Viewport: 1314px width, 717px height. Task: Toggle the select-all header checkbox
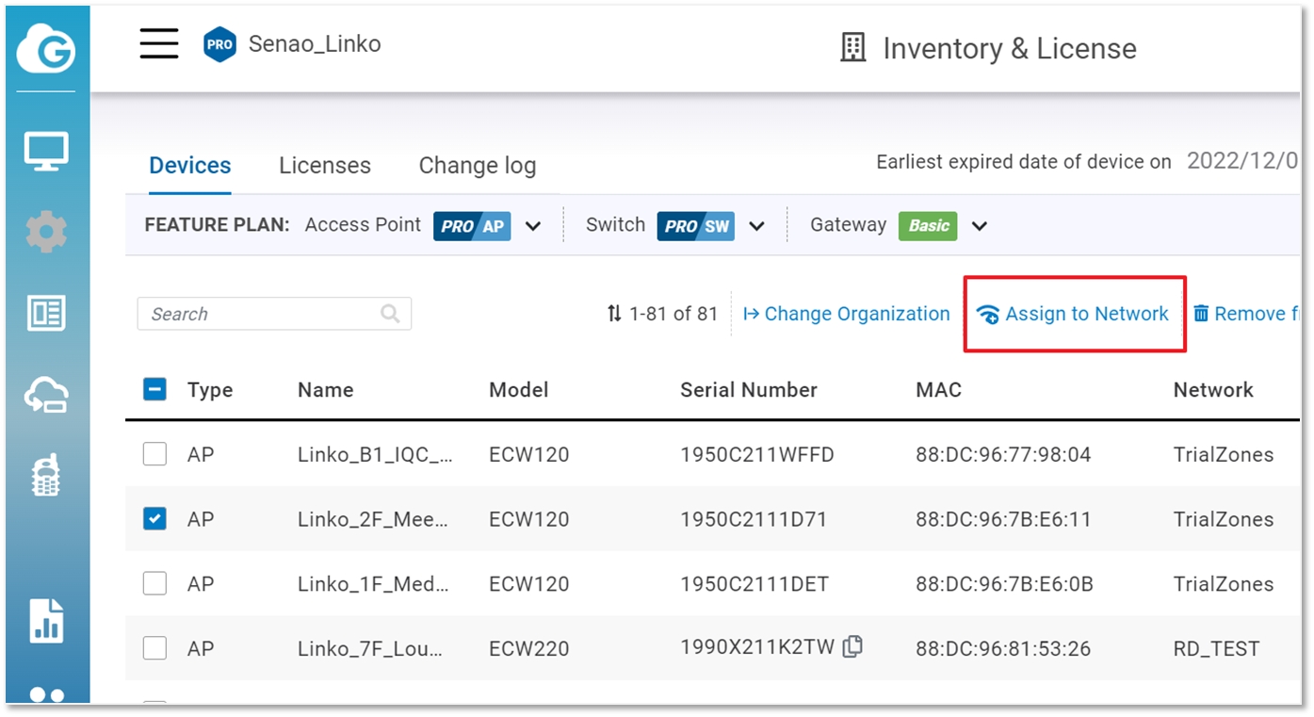click(x=154, y=389)
